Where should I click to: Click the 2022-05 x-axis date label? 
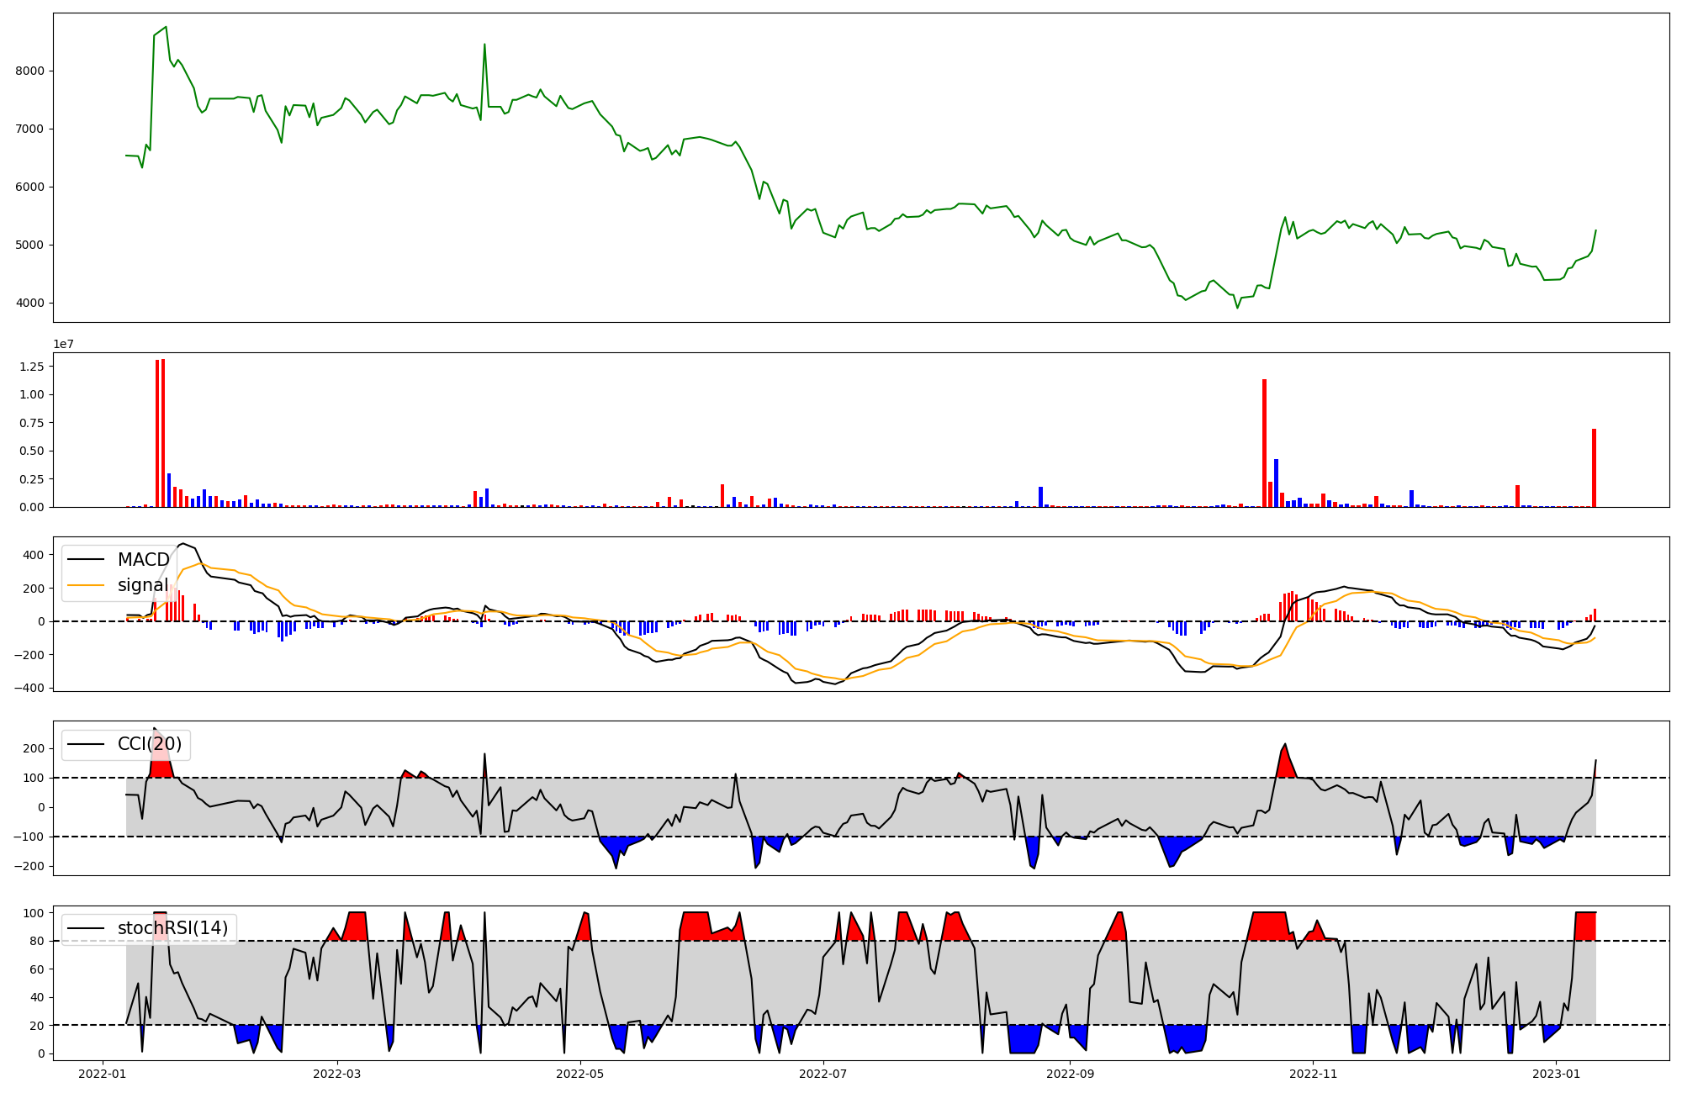click(580, 1074)
